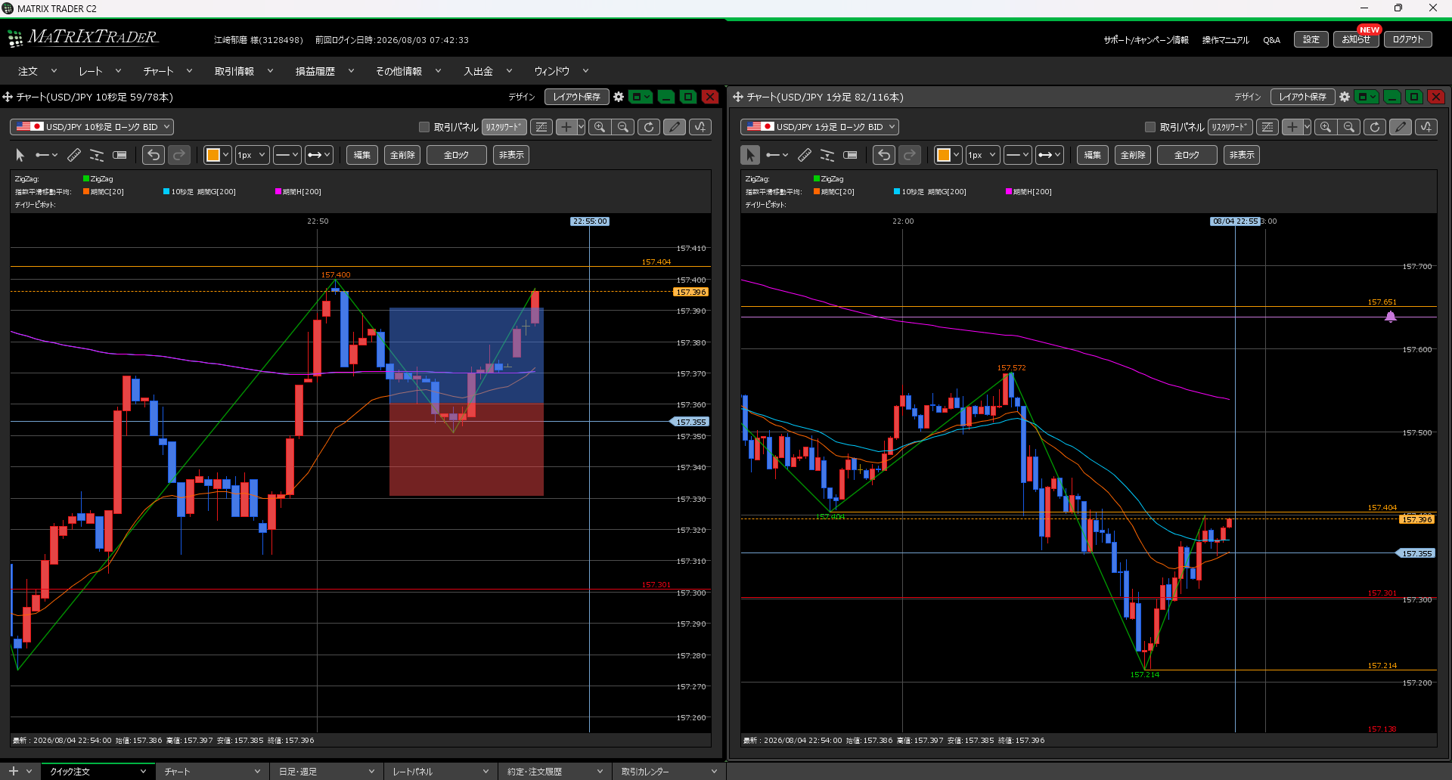Open the line style dropdown in the 10秒足 chart
The image size is (1452, 780).
287,155
